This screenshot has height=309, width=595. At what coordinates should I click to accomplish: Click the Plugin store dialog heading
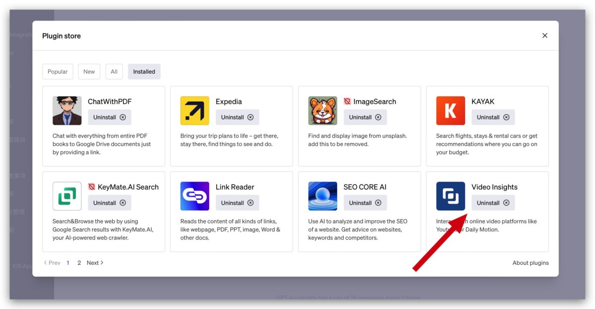coord(61,36)
